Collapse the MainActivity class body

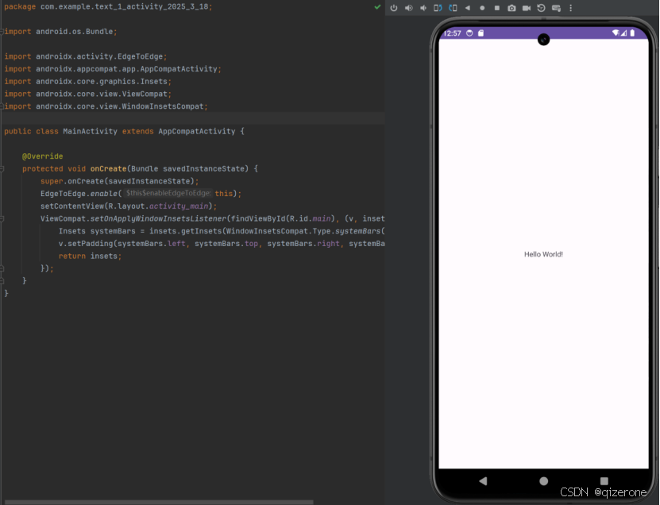click(3, 131)
